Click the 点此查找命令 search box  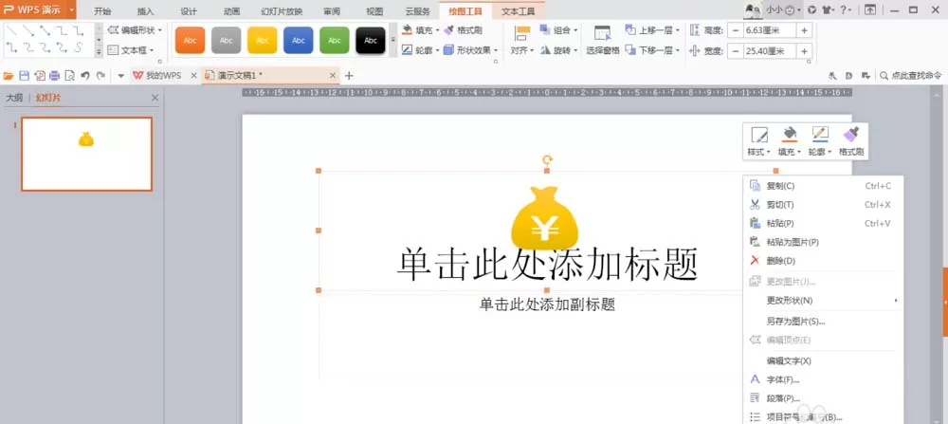(x=911, y=76)
